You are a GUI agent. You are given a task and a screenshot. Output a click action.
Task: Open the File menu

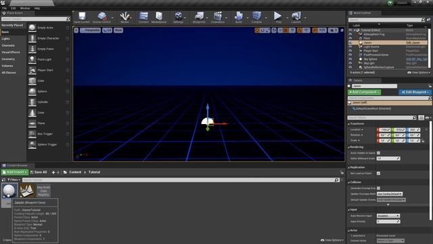[x=5, y=8]
